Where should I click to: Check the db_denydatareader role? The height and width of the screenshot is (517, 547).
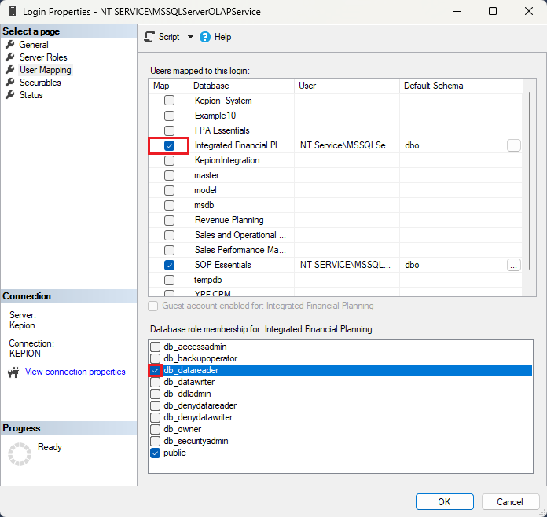156,406
